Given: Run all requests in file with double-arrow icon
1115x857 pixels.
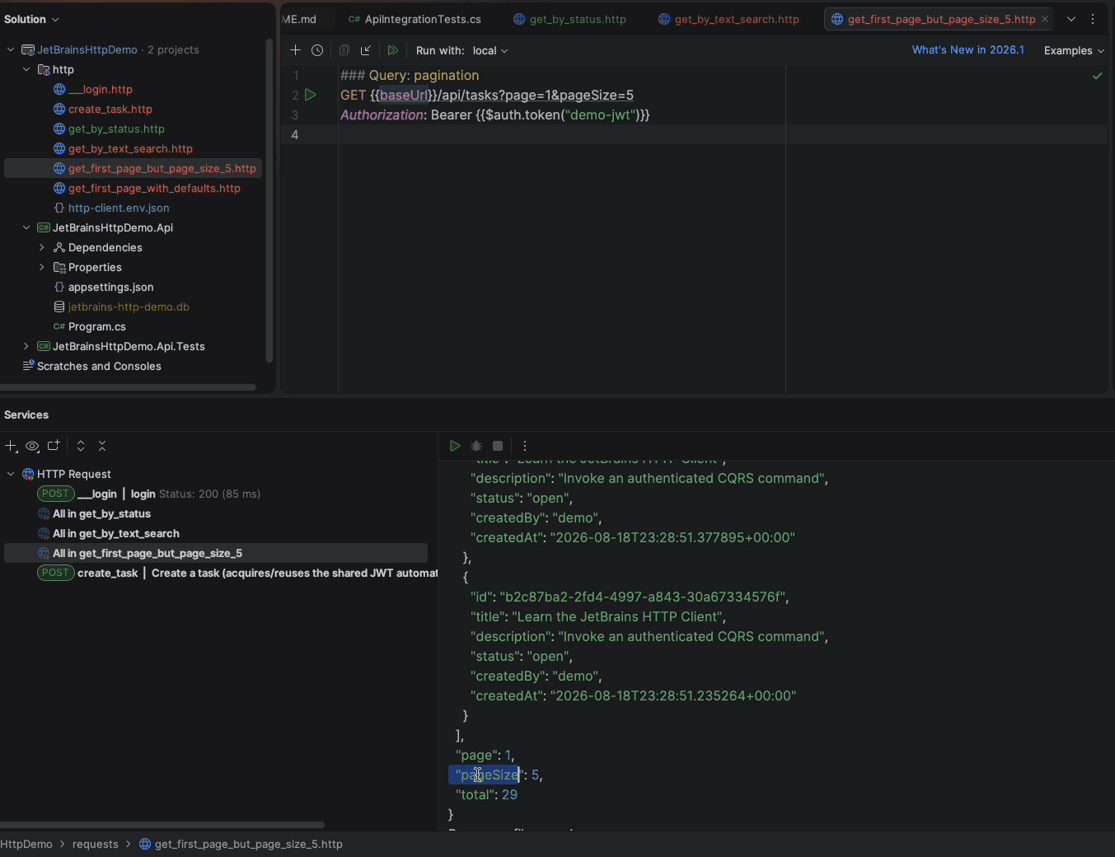Looking at the screenshot, I should coord(393,50).
